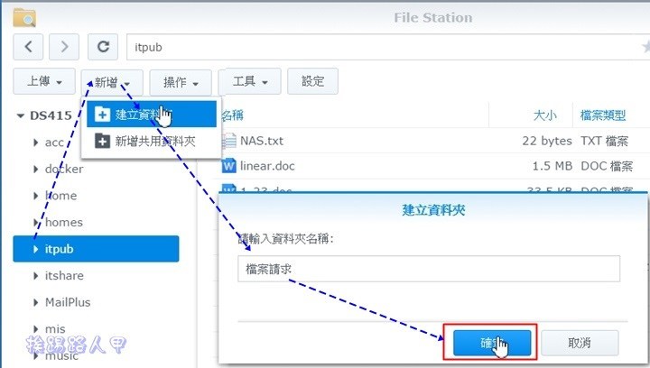Click the 1.5 MB size cell

552,166
